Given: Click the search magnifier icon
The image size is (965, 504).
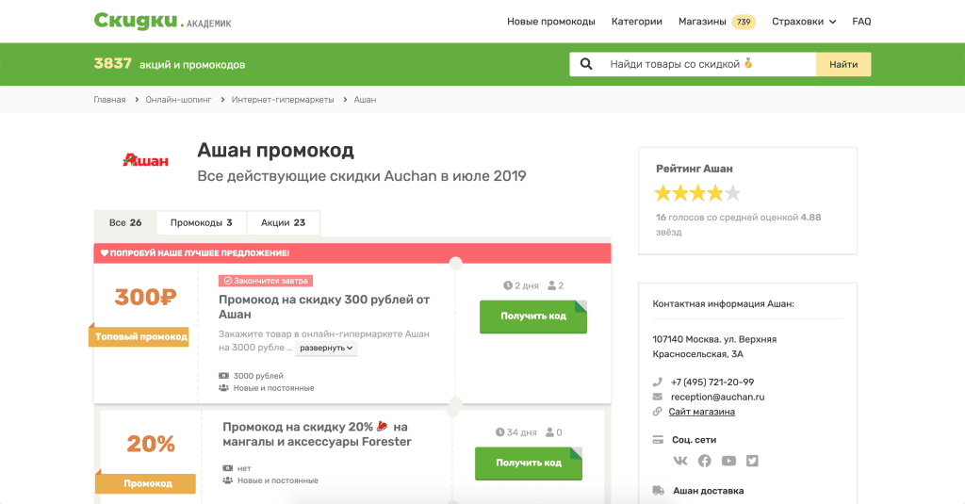Looking at the screenshot, I should pyautogui.click(x=586, y=64).
